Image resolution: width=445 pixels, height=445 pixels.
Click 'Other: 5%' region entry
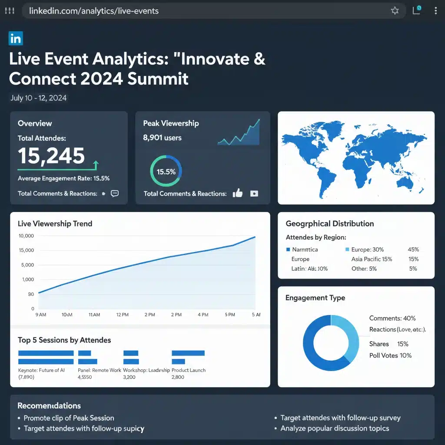364,269
